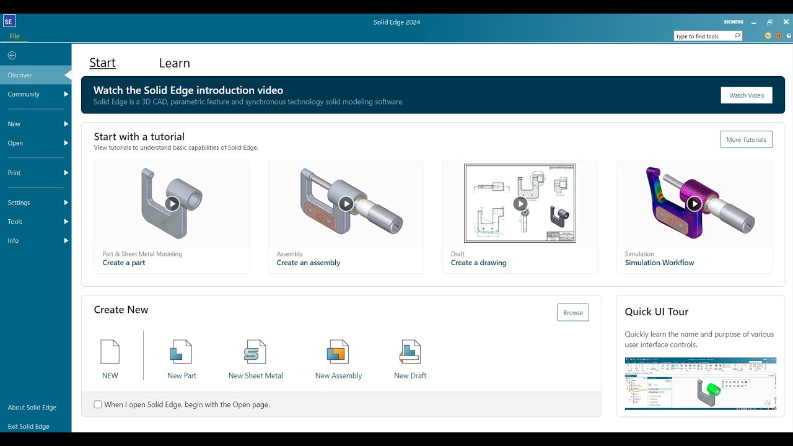Click the 'Create an assembly' tutorial title

pyautogui.click(x=309, y=263)
